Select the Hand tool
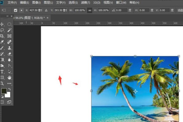This screenshot has height=122, width=183. point(9,77)
